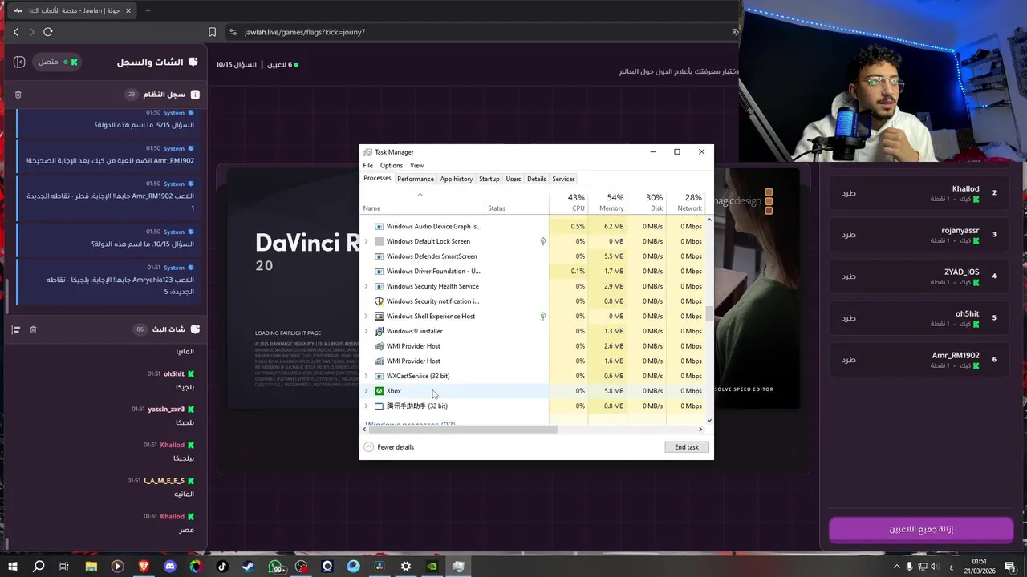The height and width of the screenshot is (577, 1027).
Task: Expand the 腾讯手游助手 (32 bit) process
Action: pyautogui.click(x=367, y=406)
